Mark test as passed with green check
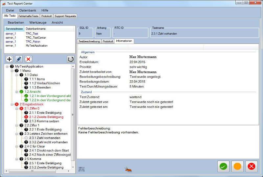Screen dimensions: 263x177 (x=223, y=166)
